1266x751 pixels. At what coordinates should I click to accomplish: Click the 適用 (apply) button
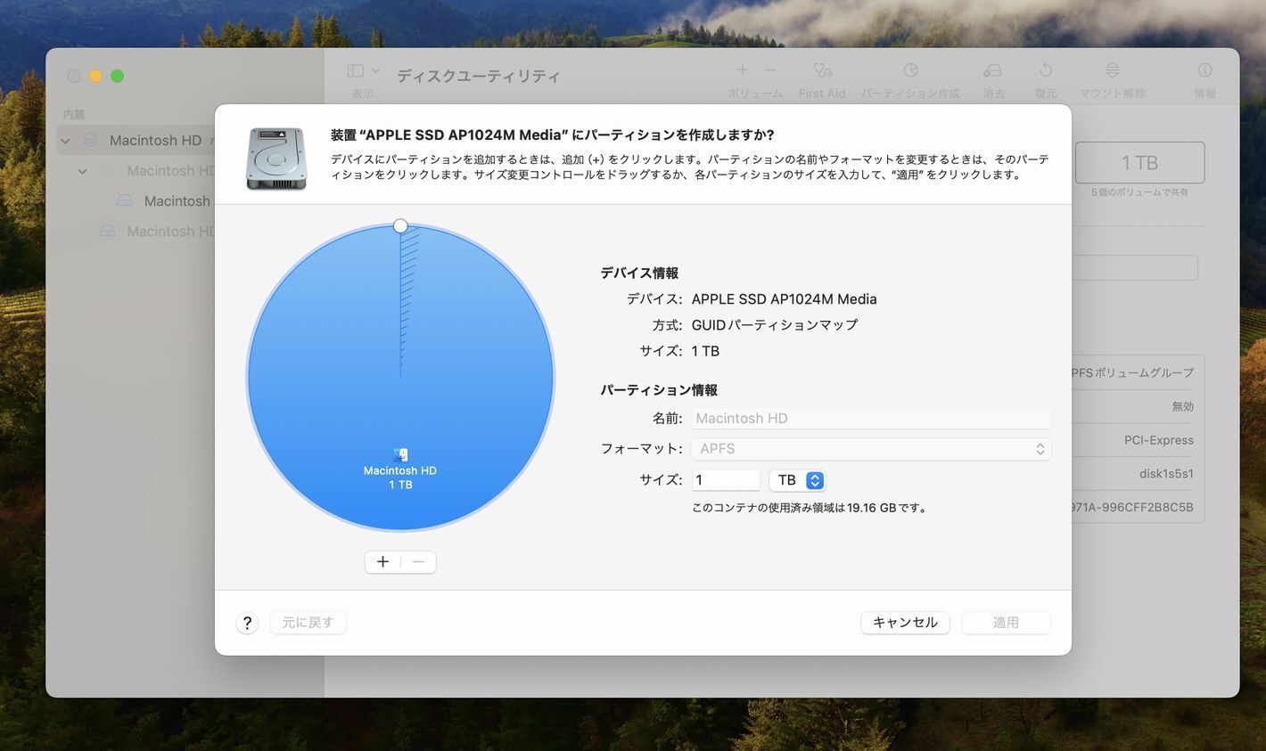1005,623
